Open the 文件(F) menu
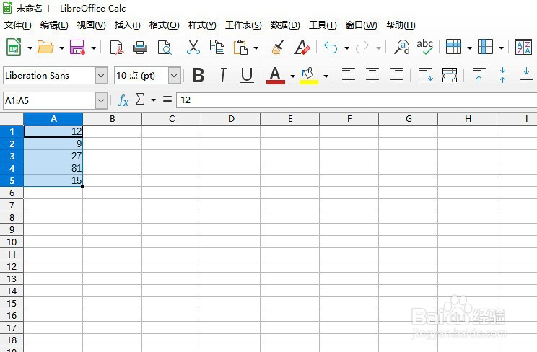537x352 pixels. click(x=17, y=25)
